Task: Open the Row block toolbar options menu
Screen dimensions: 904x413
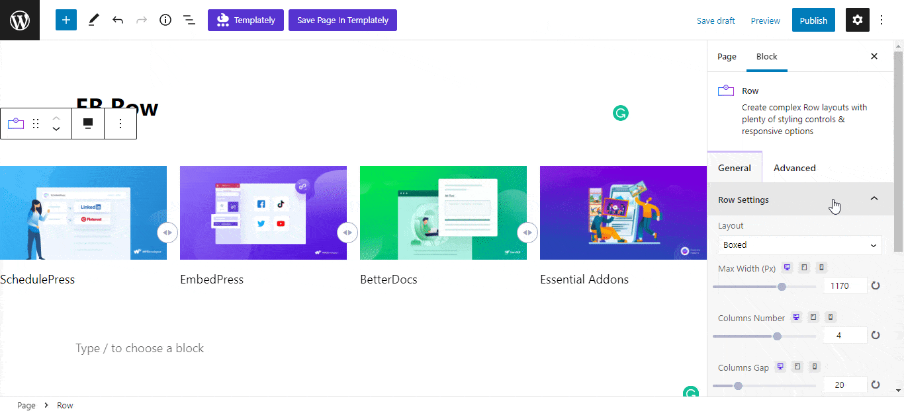Action: [120, 124]
